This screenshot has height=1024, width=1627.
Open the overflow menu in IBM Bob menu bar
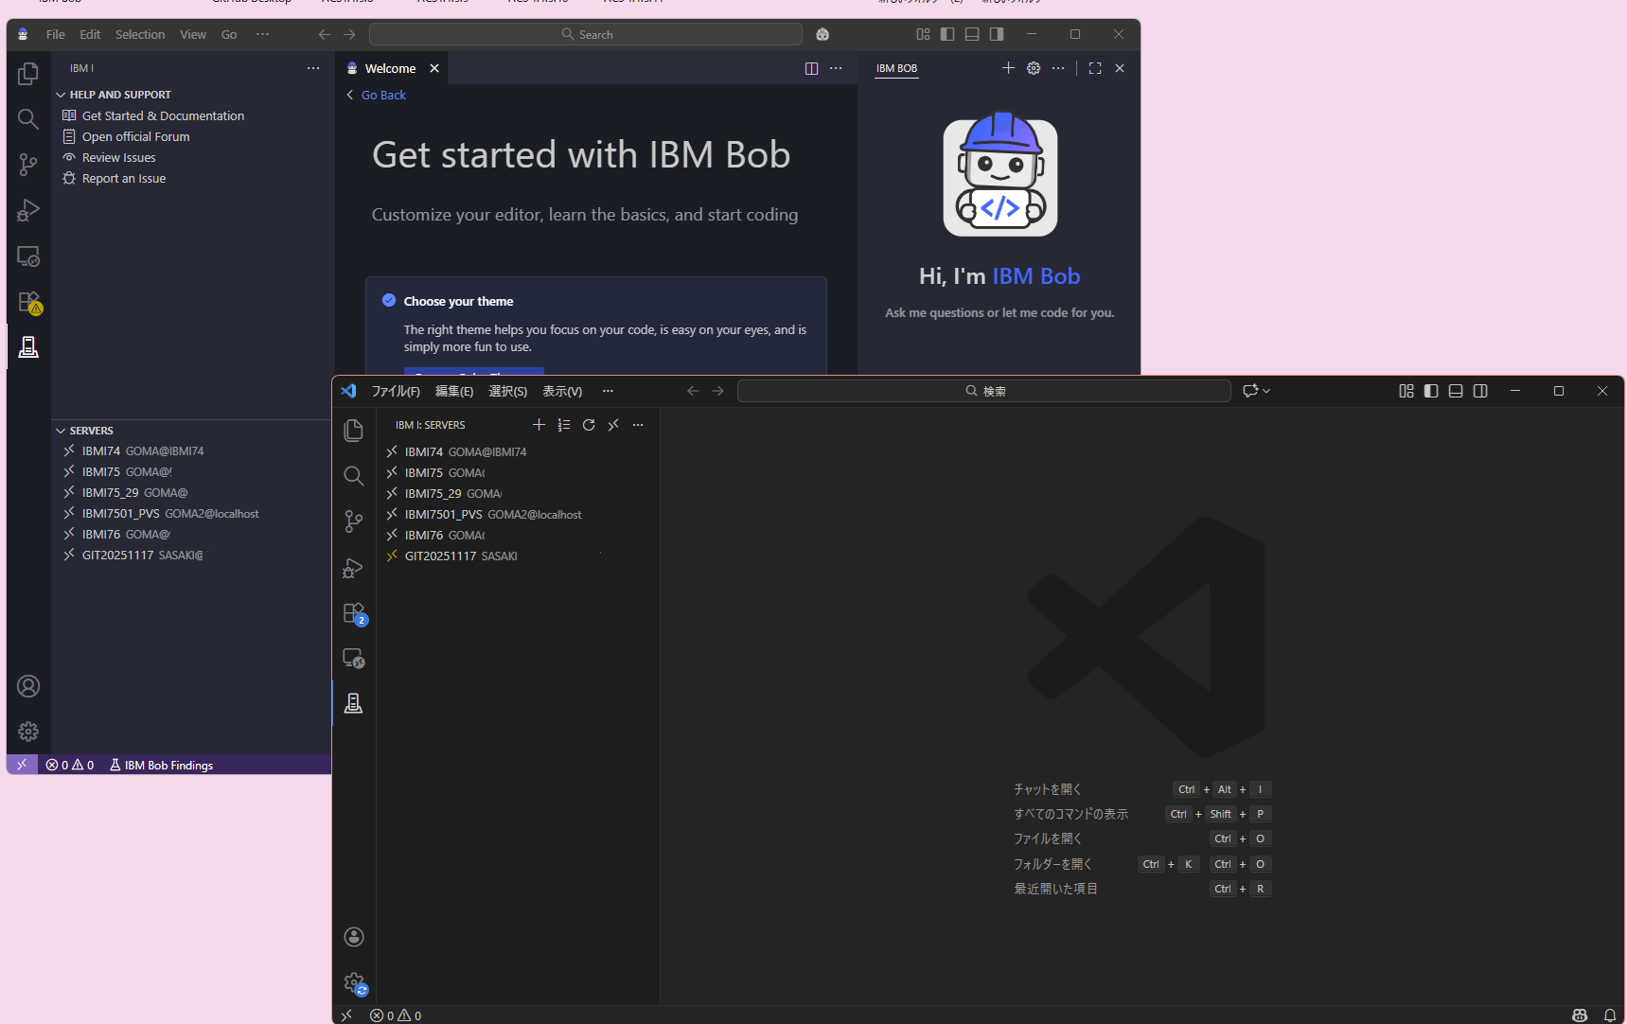point(262,34)
